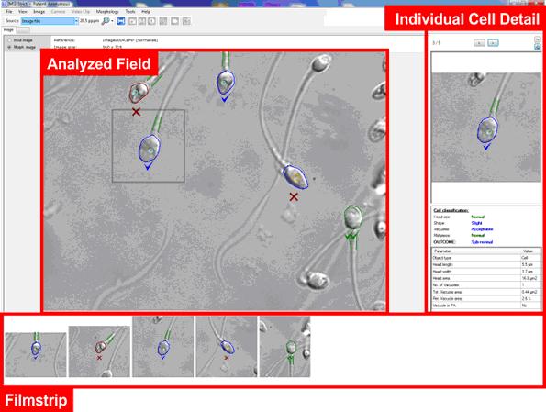Click the magnifier zoom tool icon

[x=105, y=21]
